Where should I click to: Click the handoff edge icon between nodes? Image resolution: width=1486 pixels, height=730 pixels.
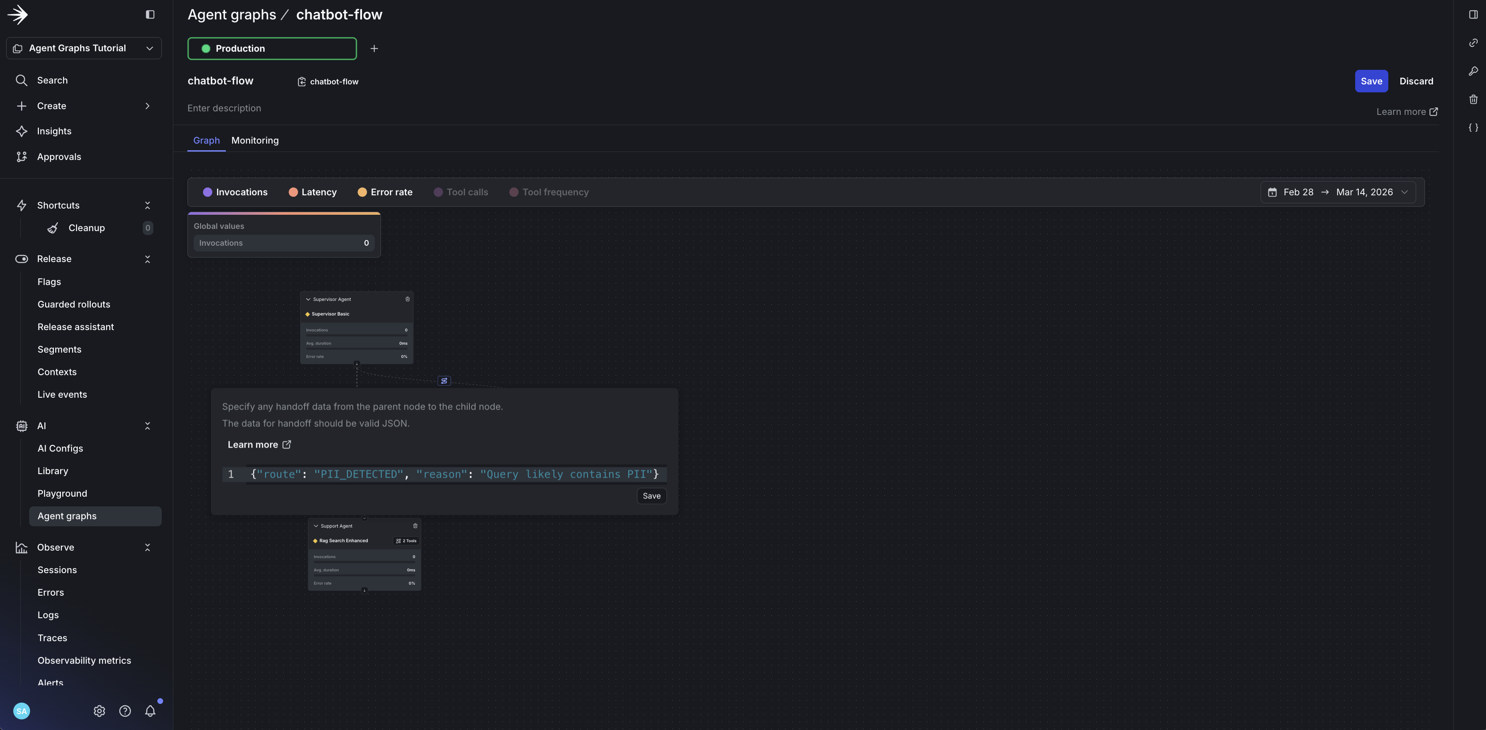coord(444,380)
